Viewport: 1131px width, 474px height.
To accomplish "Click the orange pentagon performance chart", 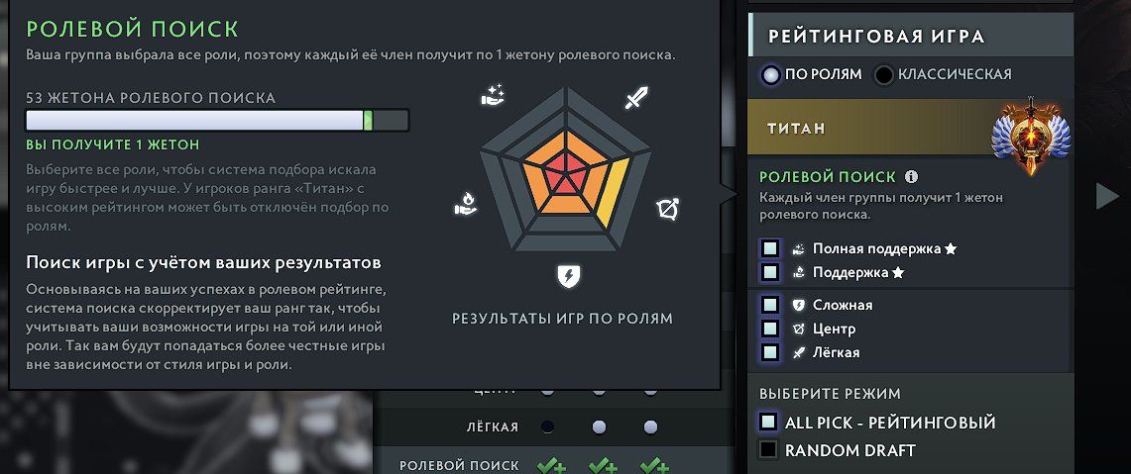I will [x=567, y=170].
